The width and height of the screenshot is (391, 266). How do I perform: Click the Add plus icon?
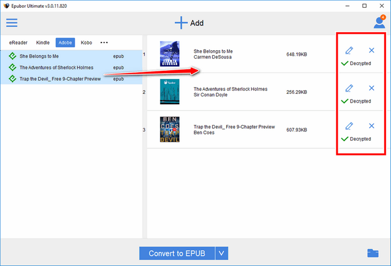point(181,23)
